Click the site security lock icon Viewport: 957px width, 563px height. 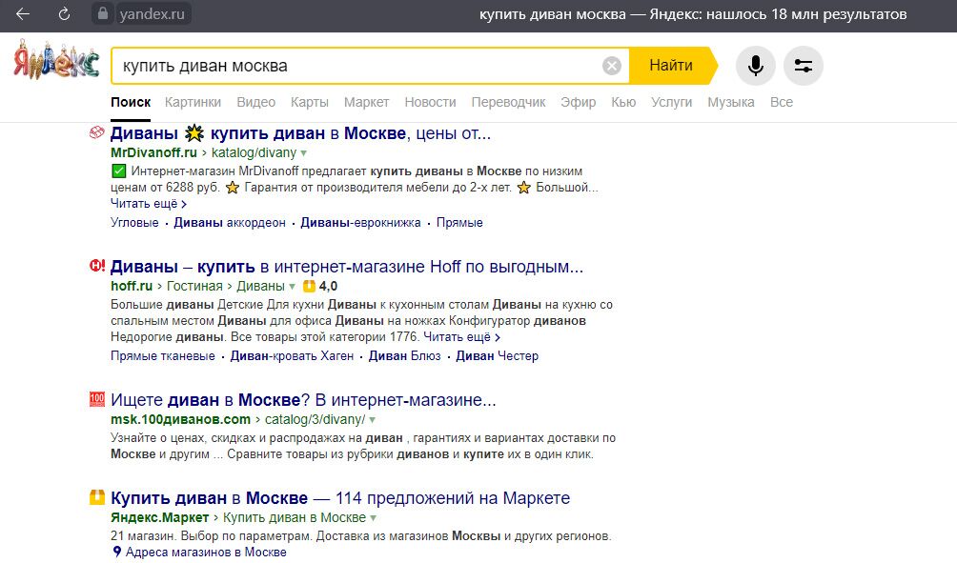101,14
